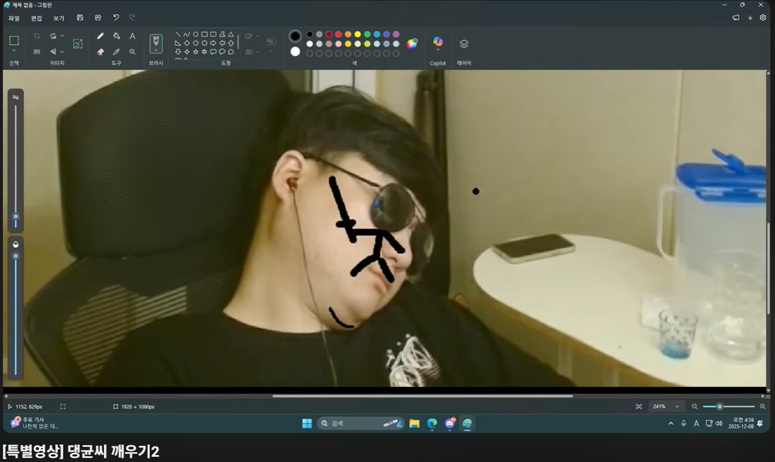
Task: Open the Edit colors wheel
Action: tap(412, 43)
